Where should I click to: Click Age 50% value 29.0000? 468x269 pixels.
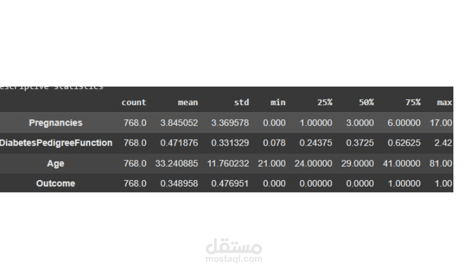pyautogui.click(x=357, y=163)
